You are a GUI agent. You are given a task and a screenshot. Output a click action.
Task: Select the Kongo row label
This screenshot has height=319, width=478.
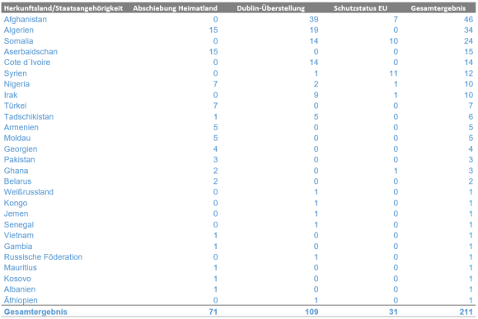click(16, 203)
